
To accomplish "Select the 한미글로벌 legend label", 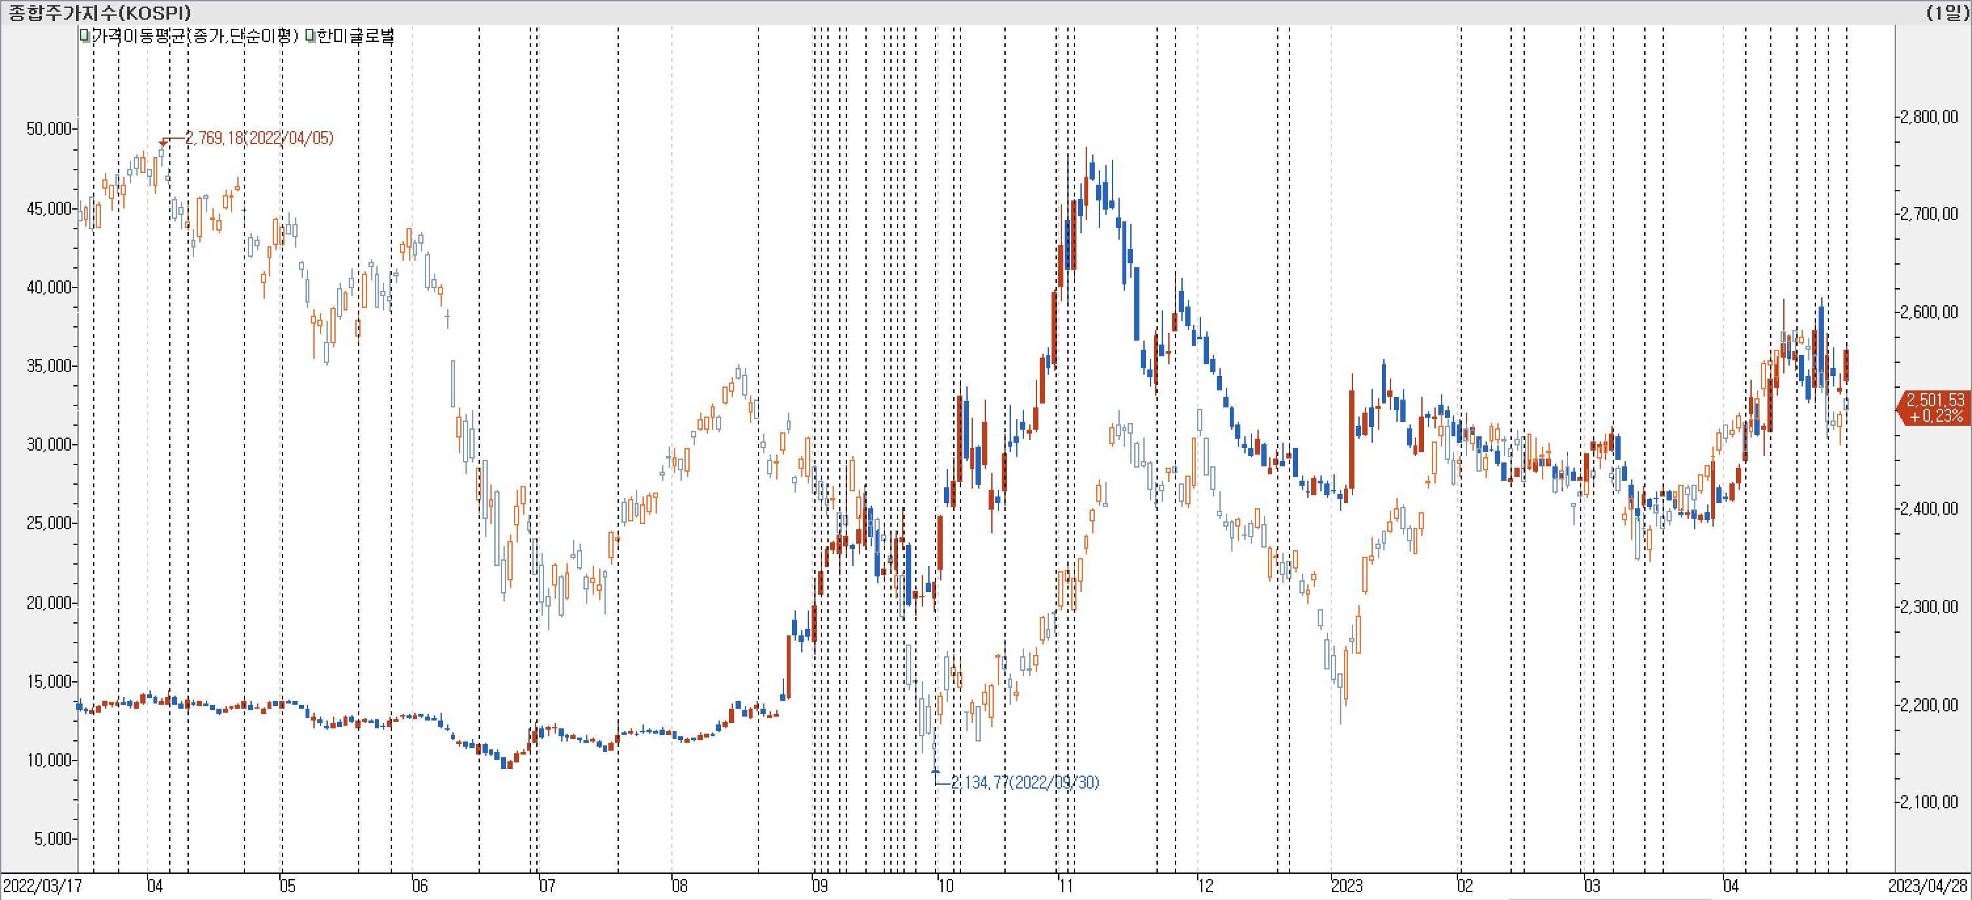I will (x=355, y=35).
